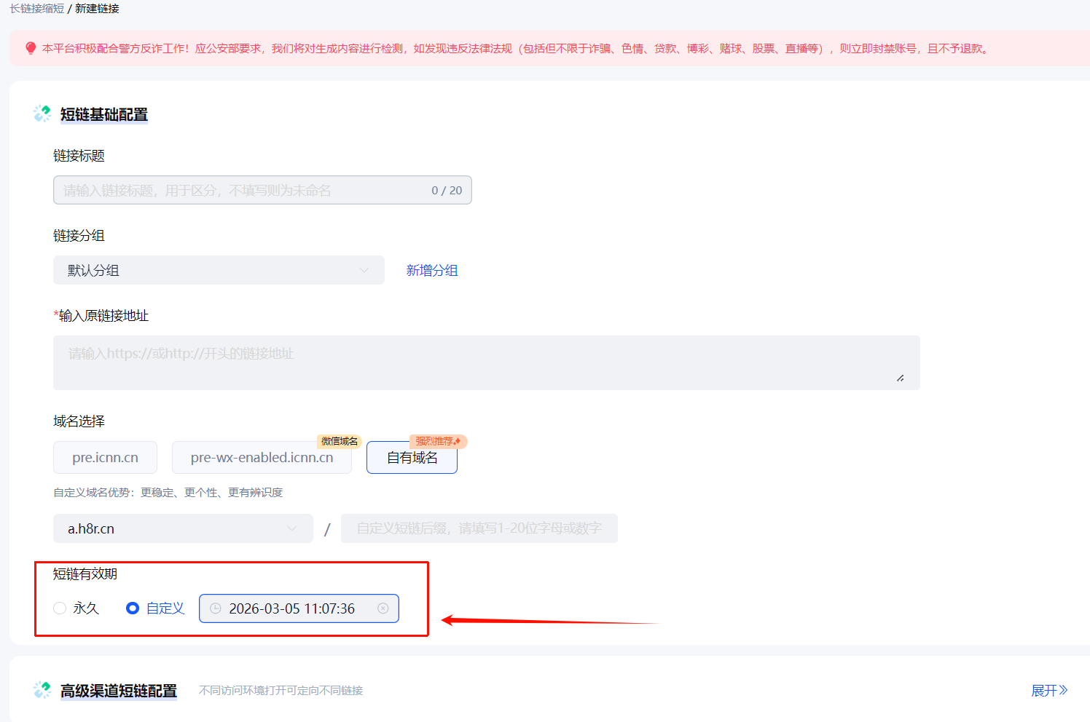The width and height of the screenshot is (1090, 722).
Task: Select the 自有域名 domain button
Action: (x=412, y=458)
